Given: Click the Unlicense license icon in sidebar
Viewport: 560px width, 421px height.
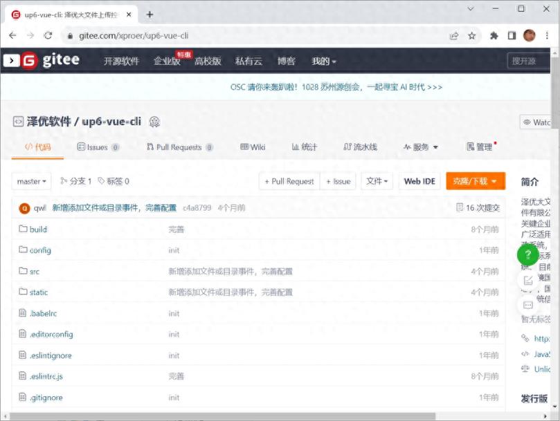Looking at the screenshot, I should [527, 369].
